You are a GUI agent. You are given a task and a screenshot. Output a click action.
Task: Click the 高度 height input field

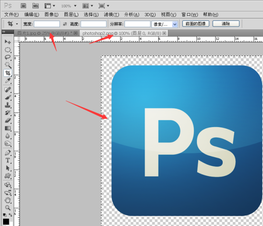(x=94, y=24)
